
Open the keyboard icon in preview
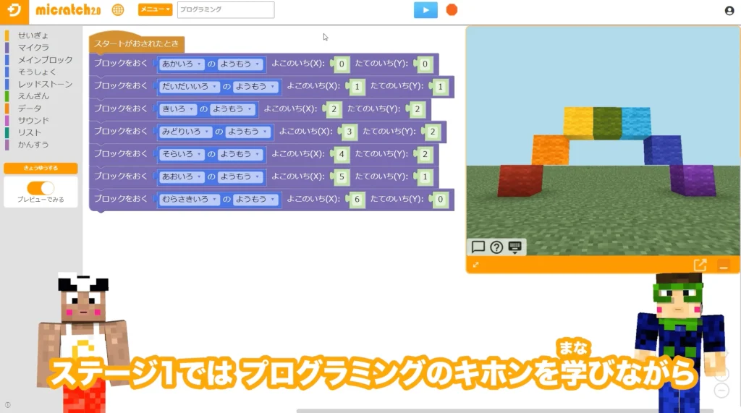[515, 247]
